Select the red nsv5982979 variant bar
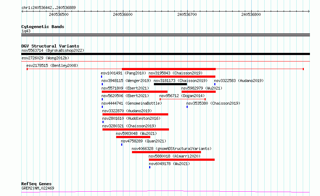This screenshot has width=320, height=196. (198, 92)
